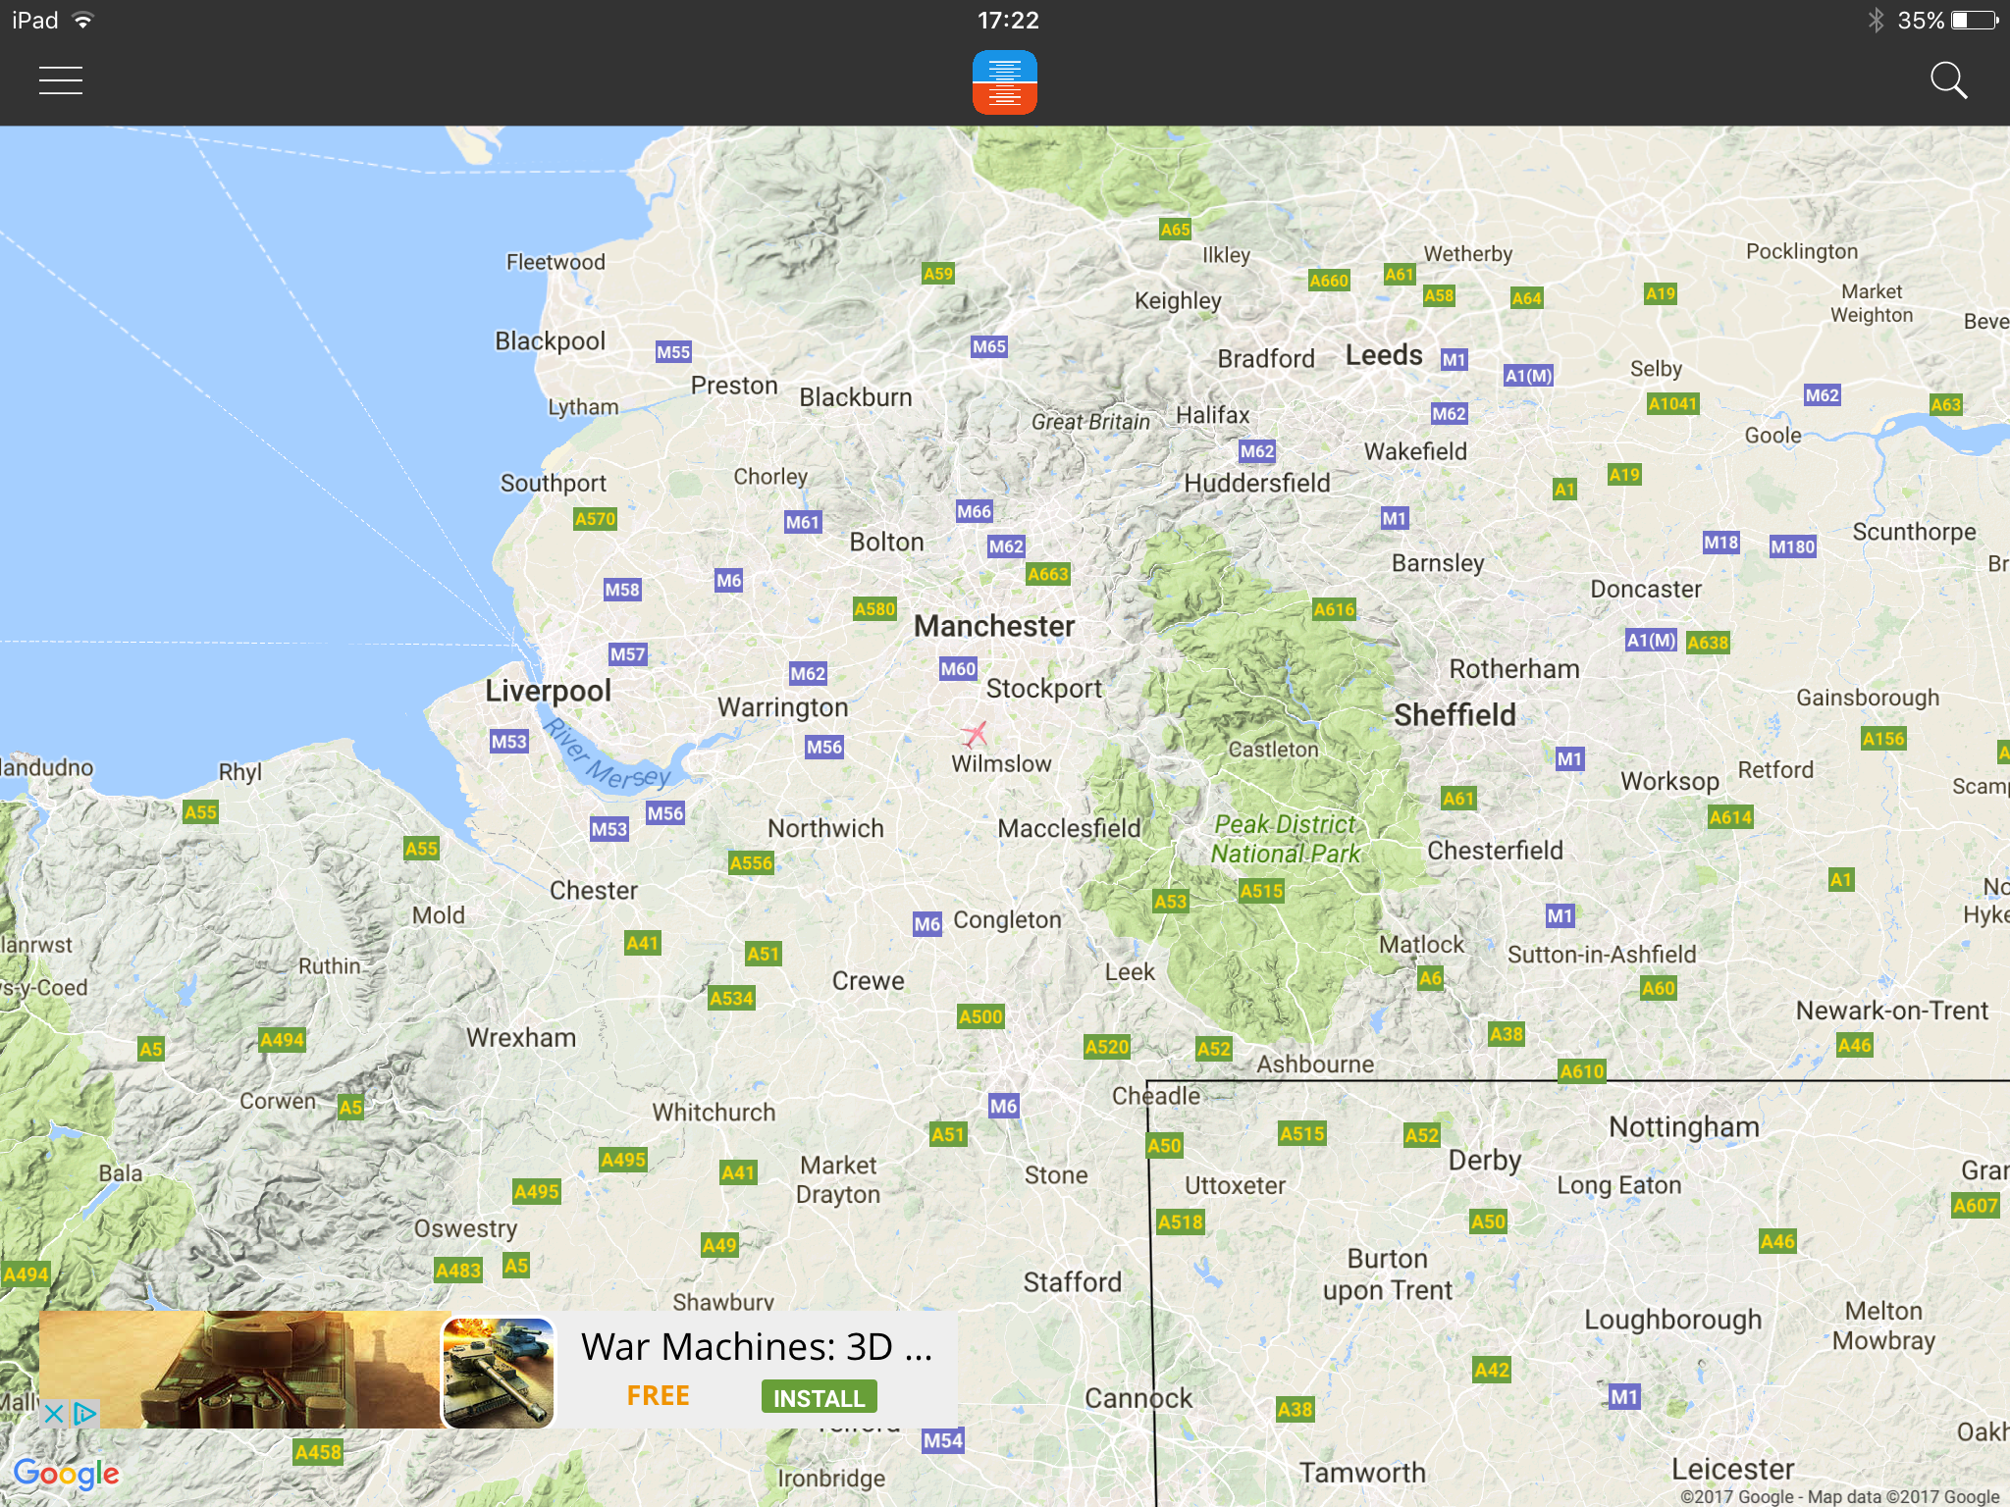Screen dimensions: 2010x1507
Task: Tap the War Machines tank app icon
Action: [499, 1372]
